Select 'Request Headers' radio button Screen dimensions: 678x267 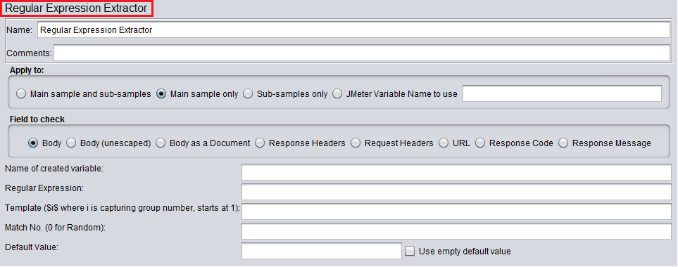coord(356,143)
